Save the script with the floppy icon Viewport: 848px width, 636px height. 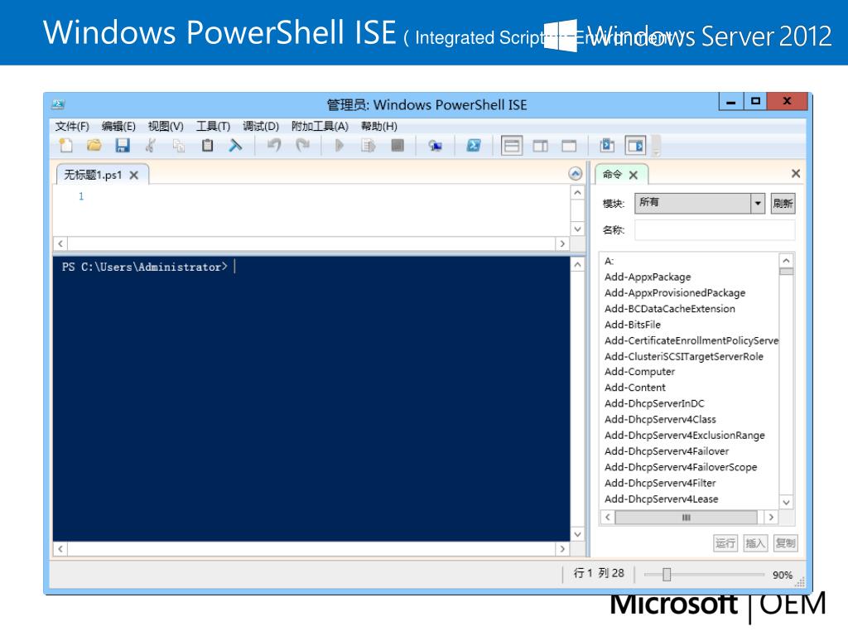123,146
